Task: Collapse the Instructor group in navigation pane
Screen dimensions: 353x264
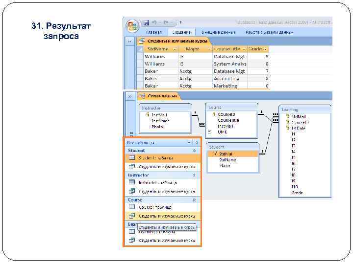Action: click(x=194, y=175)
